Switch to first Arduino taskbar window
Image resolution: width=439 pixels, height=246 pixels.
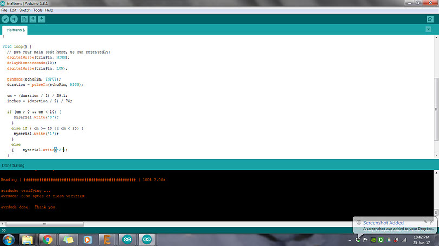point(127,240)
